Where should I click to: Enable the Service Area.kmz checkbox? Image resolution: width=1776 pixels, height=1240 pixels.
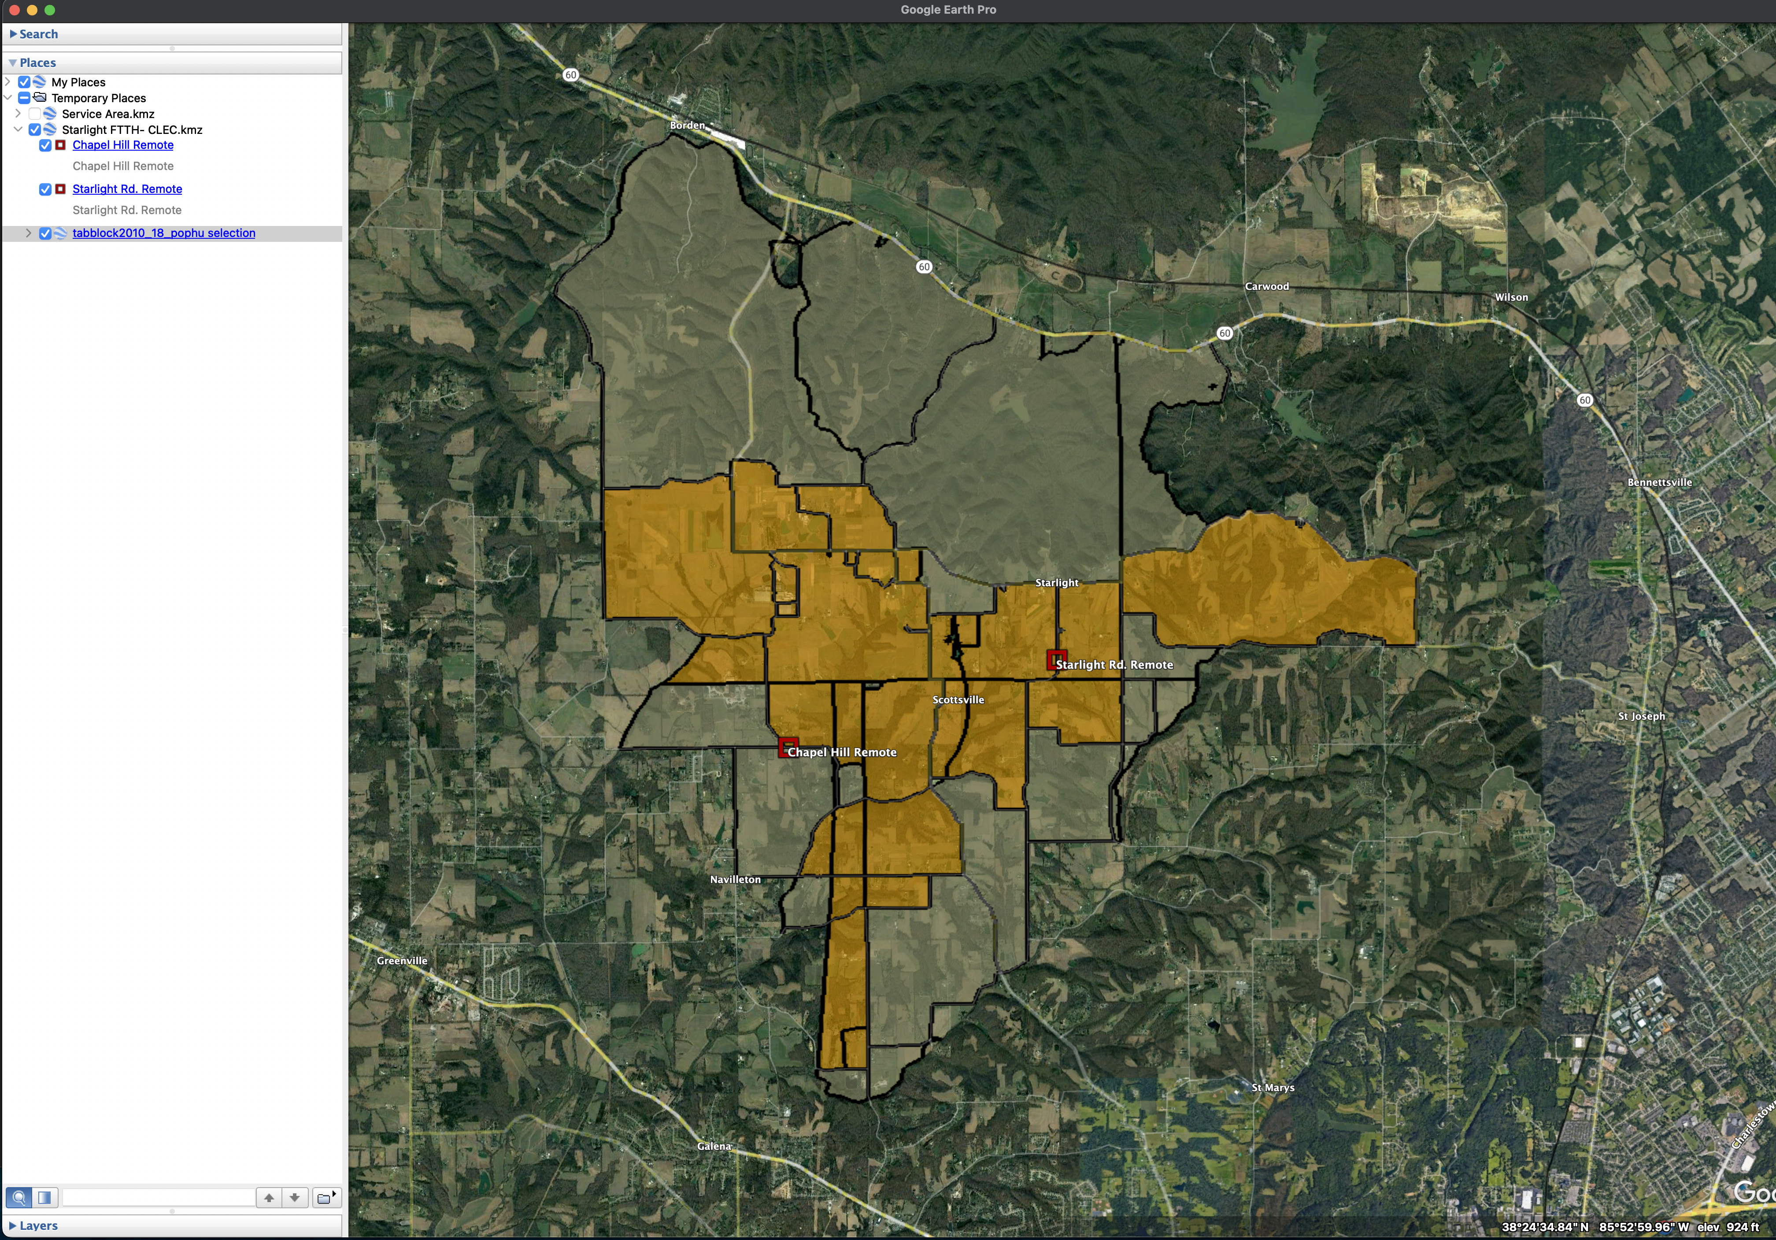(35, 114)
